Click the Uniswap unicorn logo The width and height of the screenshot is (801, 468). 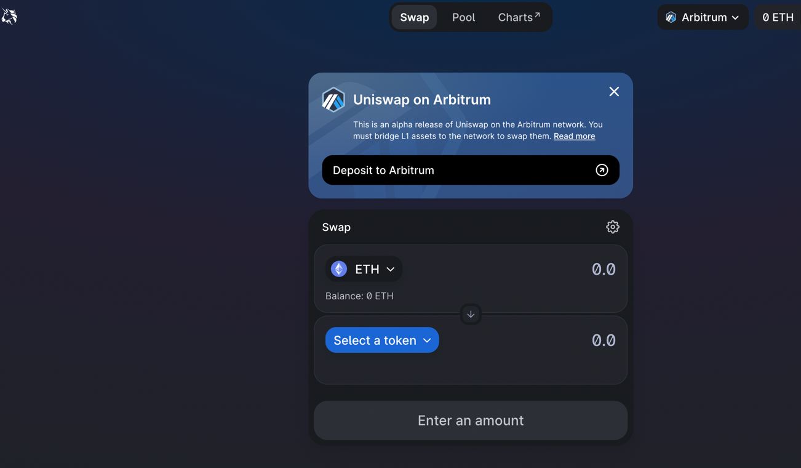pyautogui.click(x=9, y=17)
